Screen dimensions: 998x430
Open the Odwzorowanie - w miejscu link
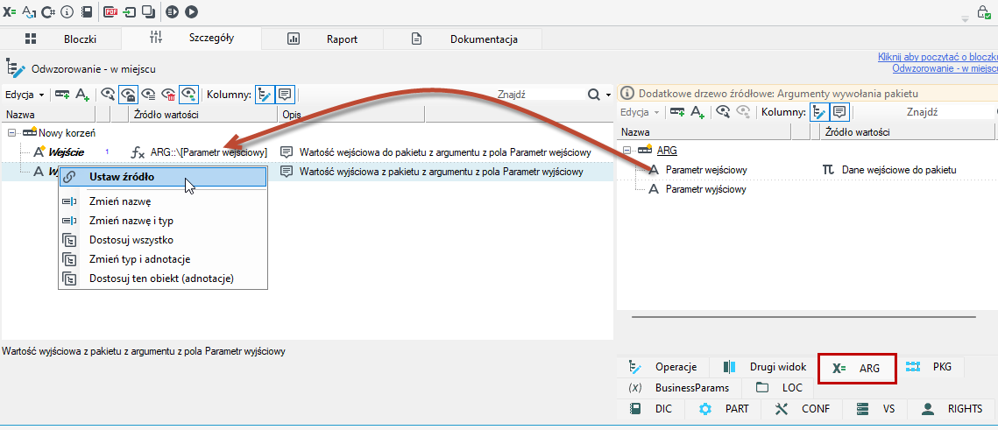pos(945,68)
